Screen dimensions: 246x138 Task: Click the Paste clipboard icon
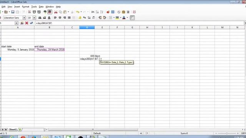(x=65, y=12)
